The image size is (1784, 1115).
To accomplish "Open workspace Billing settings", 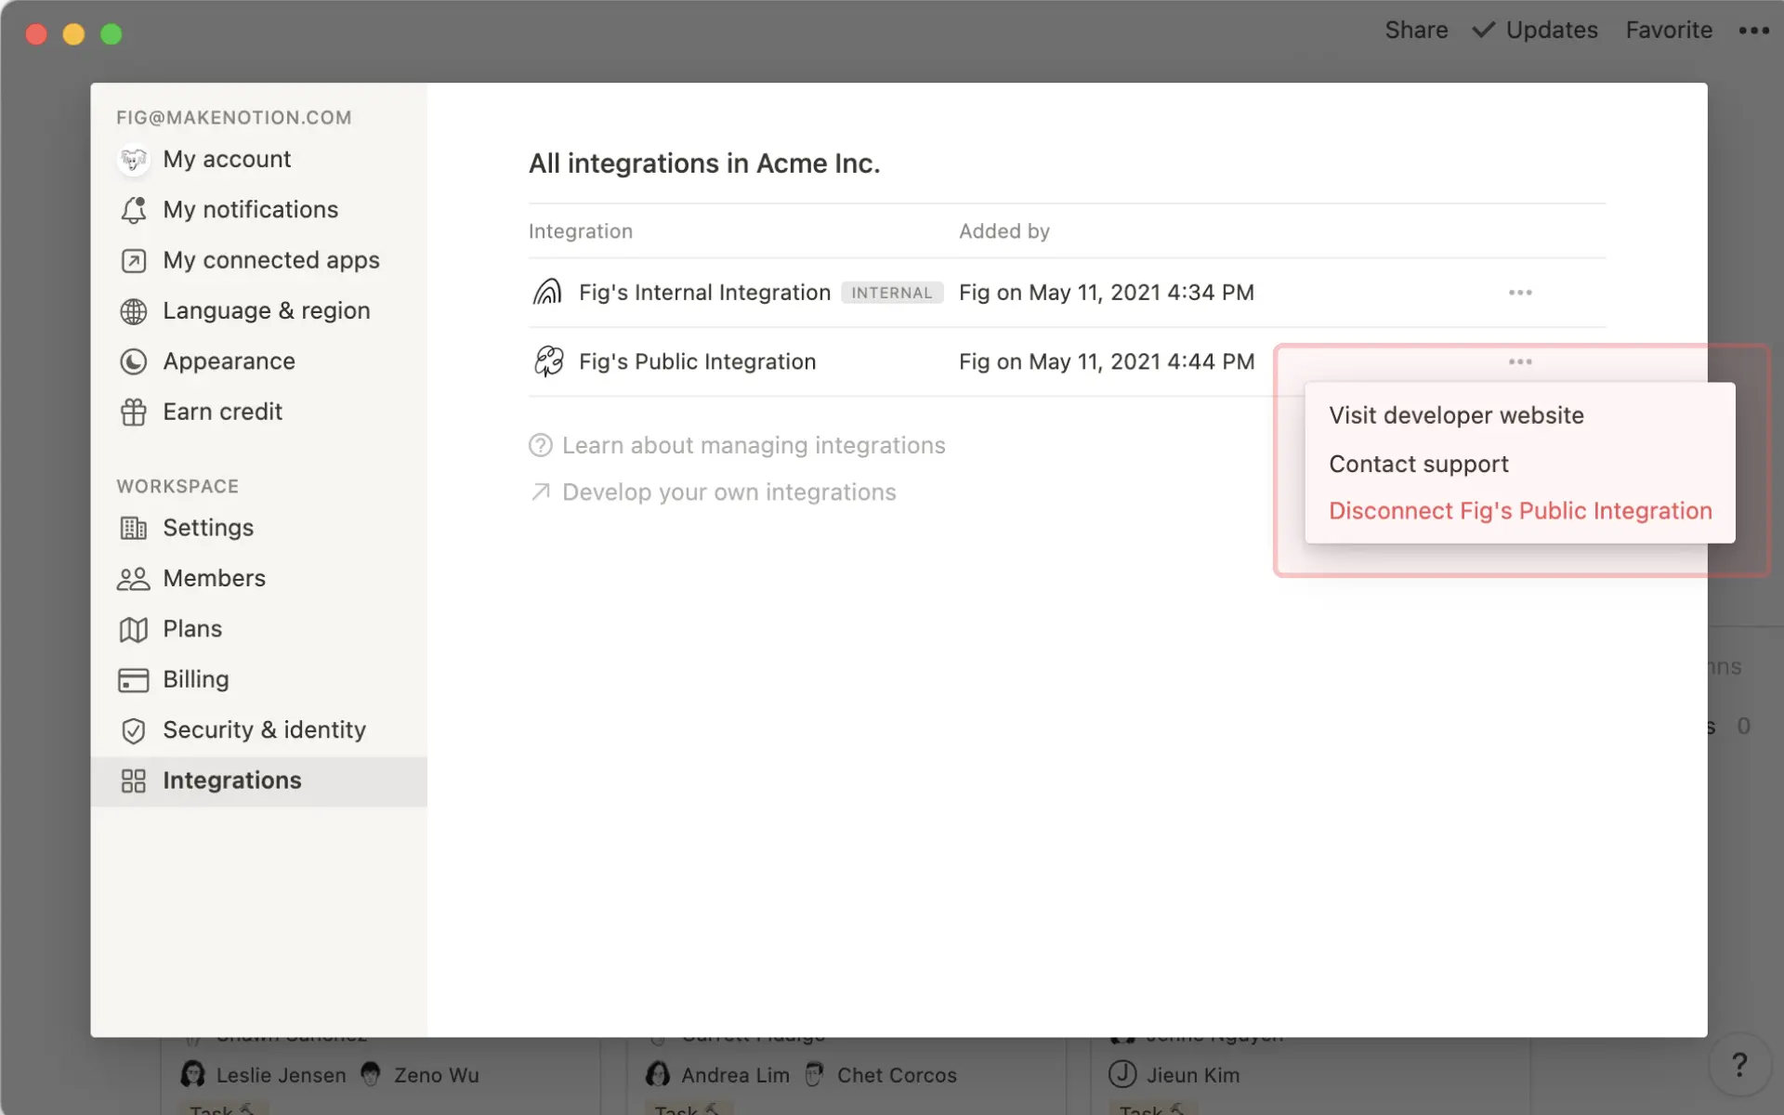I will pyautogui.click(x=195, y=679).
